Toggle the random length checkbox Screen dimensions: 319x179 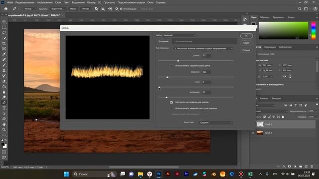(x=171, y=66)
